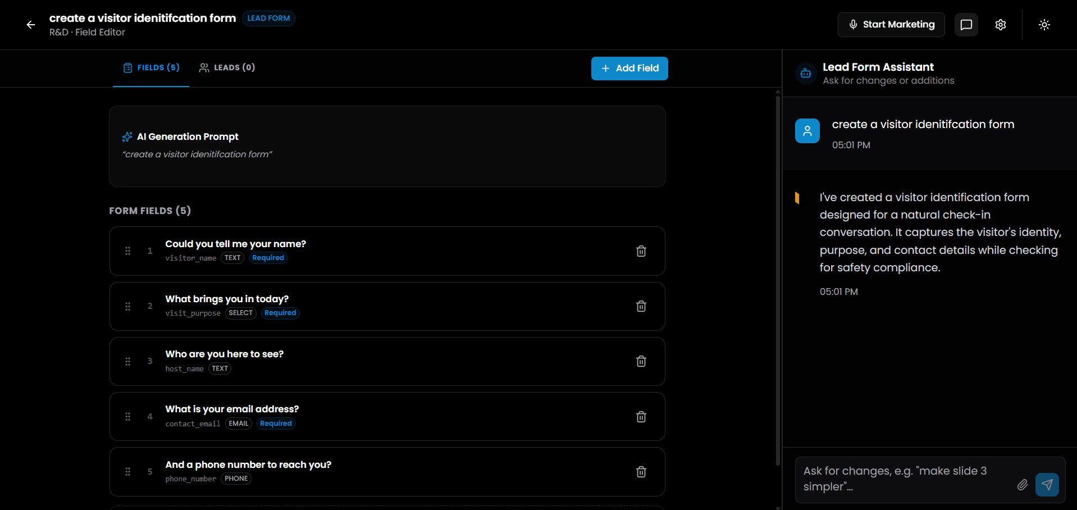The width and height of the screenshot is (1077, 510).
Task: Click the SELECT type tag on visit_purpose
Action: tap(241, 313)
